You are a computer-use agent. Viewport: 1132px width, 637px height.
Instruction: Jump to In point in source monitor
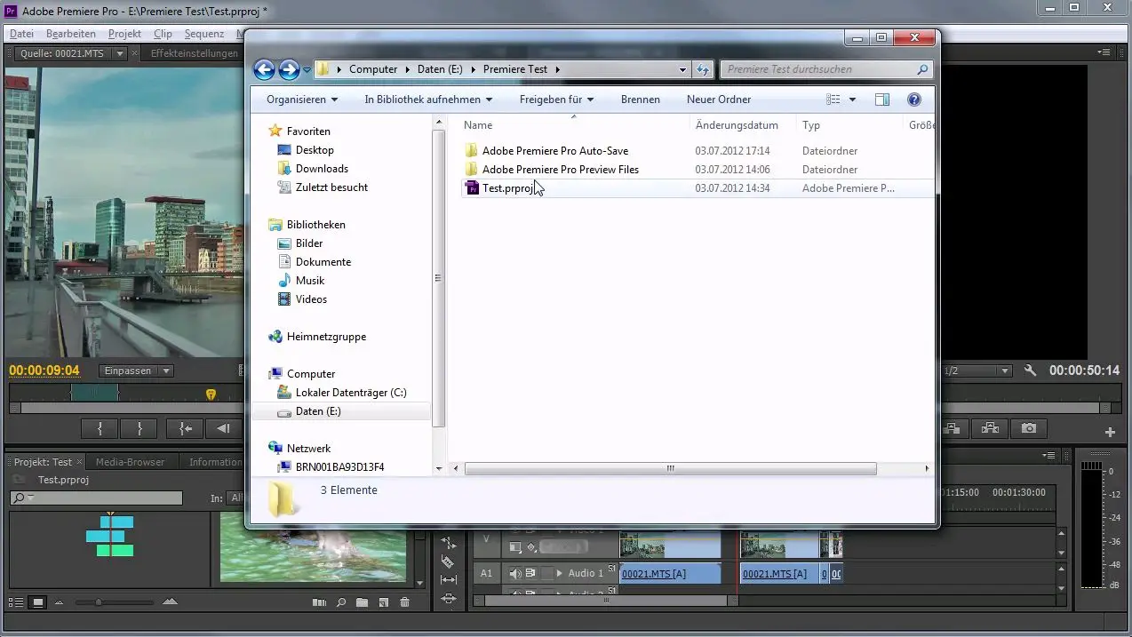click(x=186, y=428)
